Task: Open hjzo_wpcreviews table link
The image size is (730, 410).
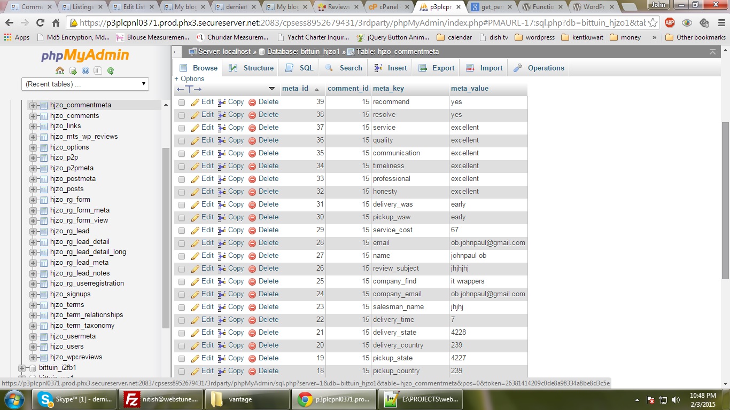Action: tap(76, 357)
